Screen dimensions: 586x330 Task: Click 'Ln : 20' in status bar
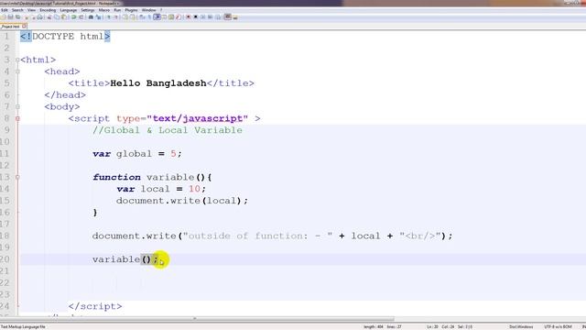pos(432,326)
